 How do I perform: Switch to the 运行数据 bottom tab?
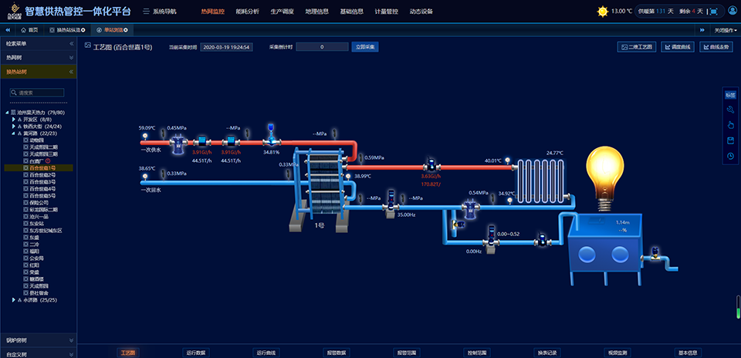[196, 353]
